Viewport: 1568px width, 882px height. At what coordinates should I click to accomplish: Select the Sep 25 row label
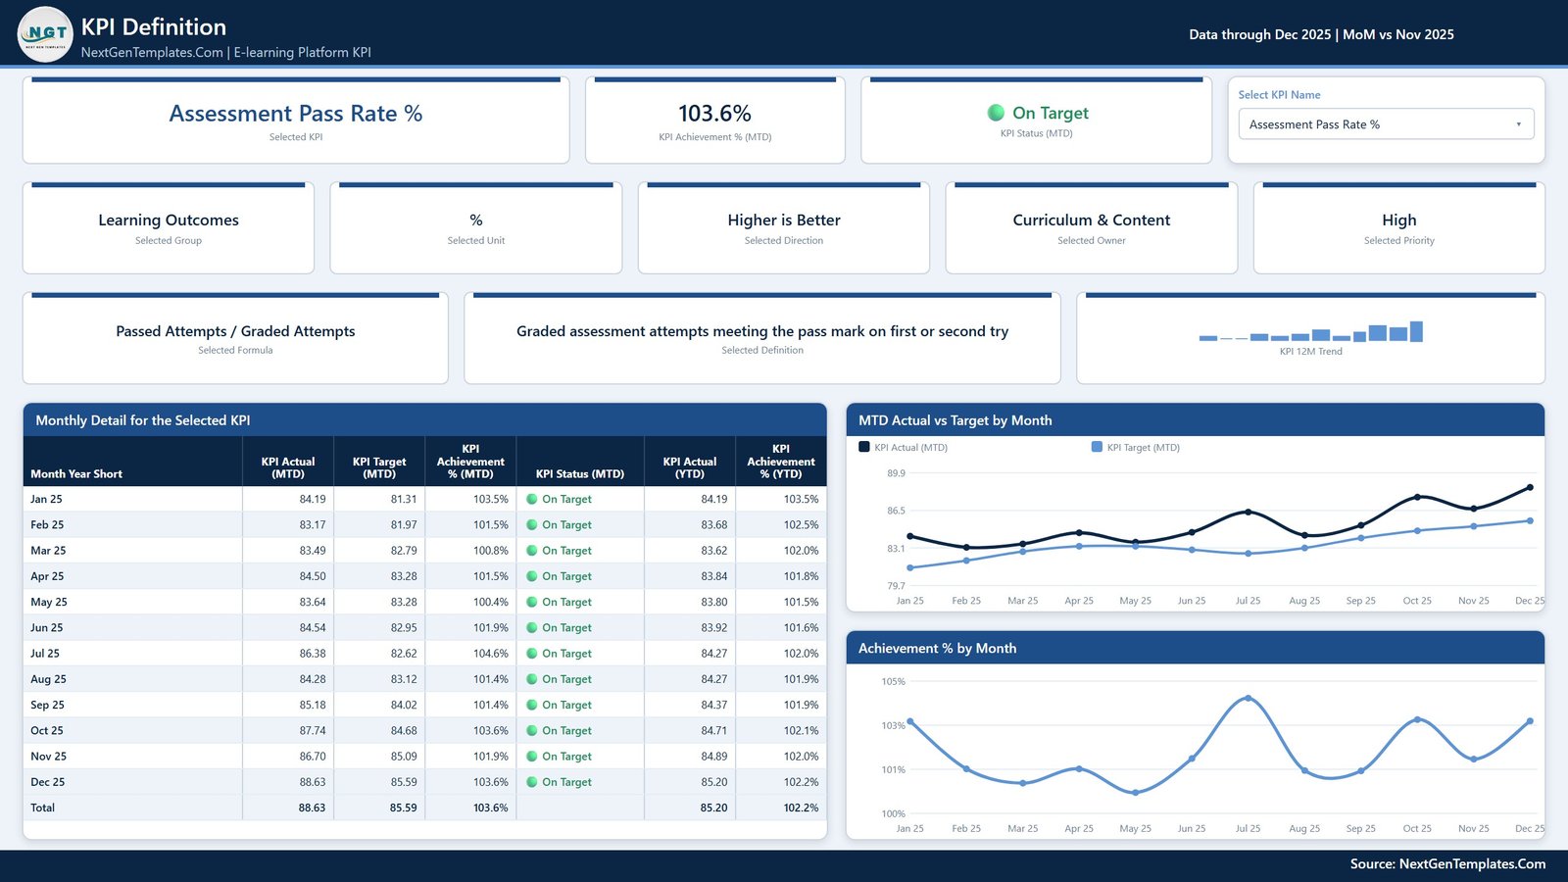pyautogui.click(x=47, y=705)
